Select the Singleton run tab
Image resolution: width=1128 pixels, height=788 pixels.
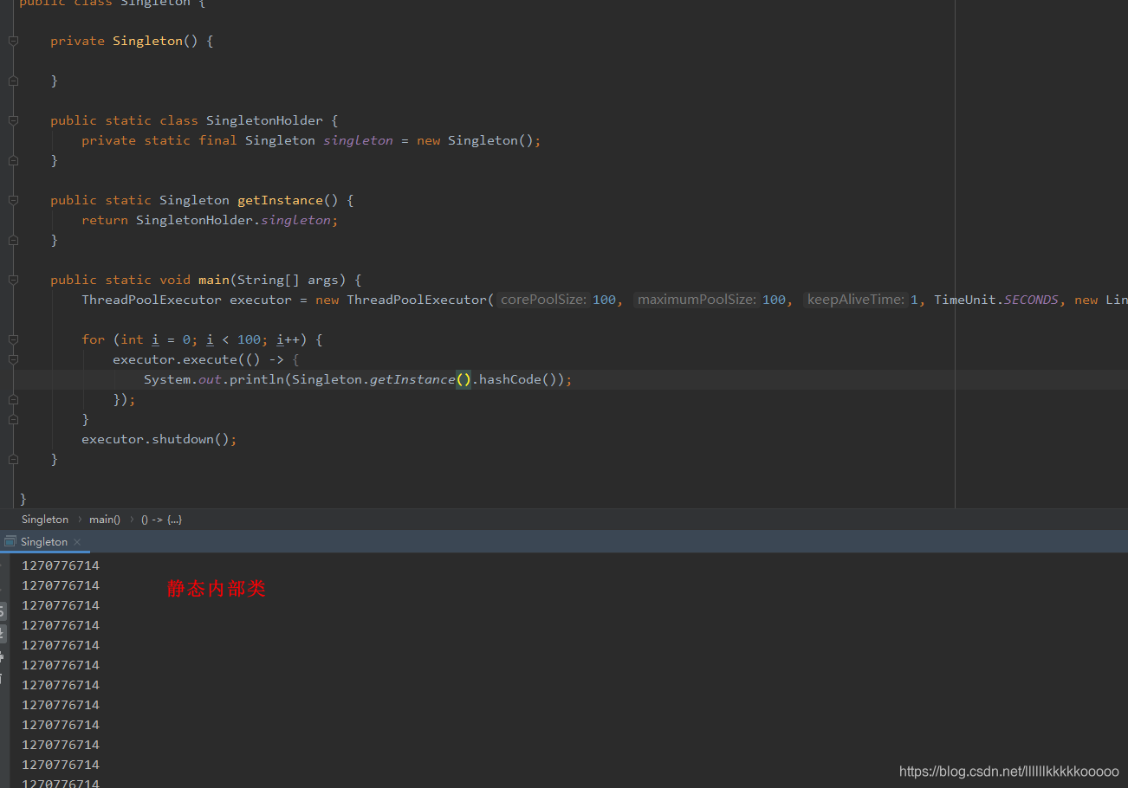pyautogui.click(x=43, y=541)
